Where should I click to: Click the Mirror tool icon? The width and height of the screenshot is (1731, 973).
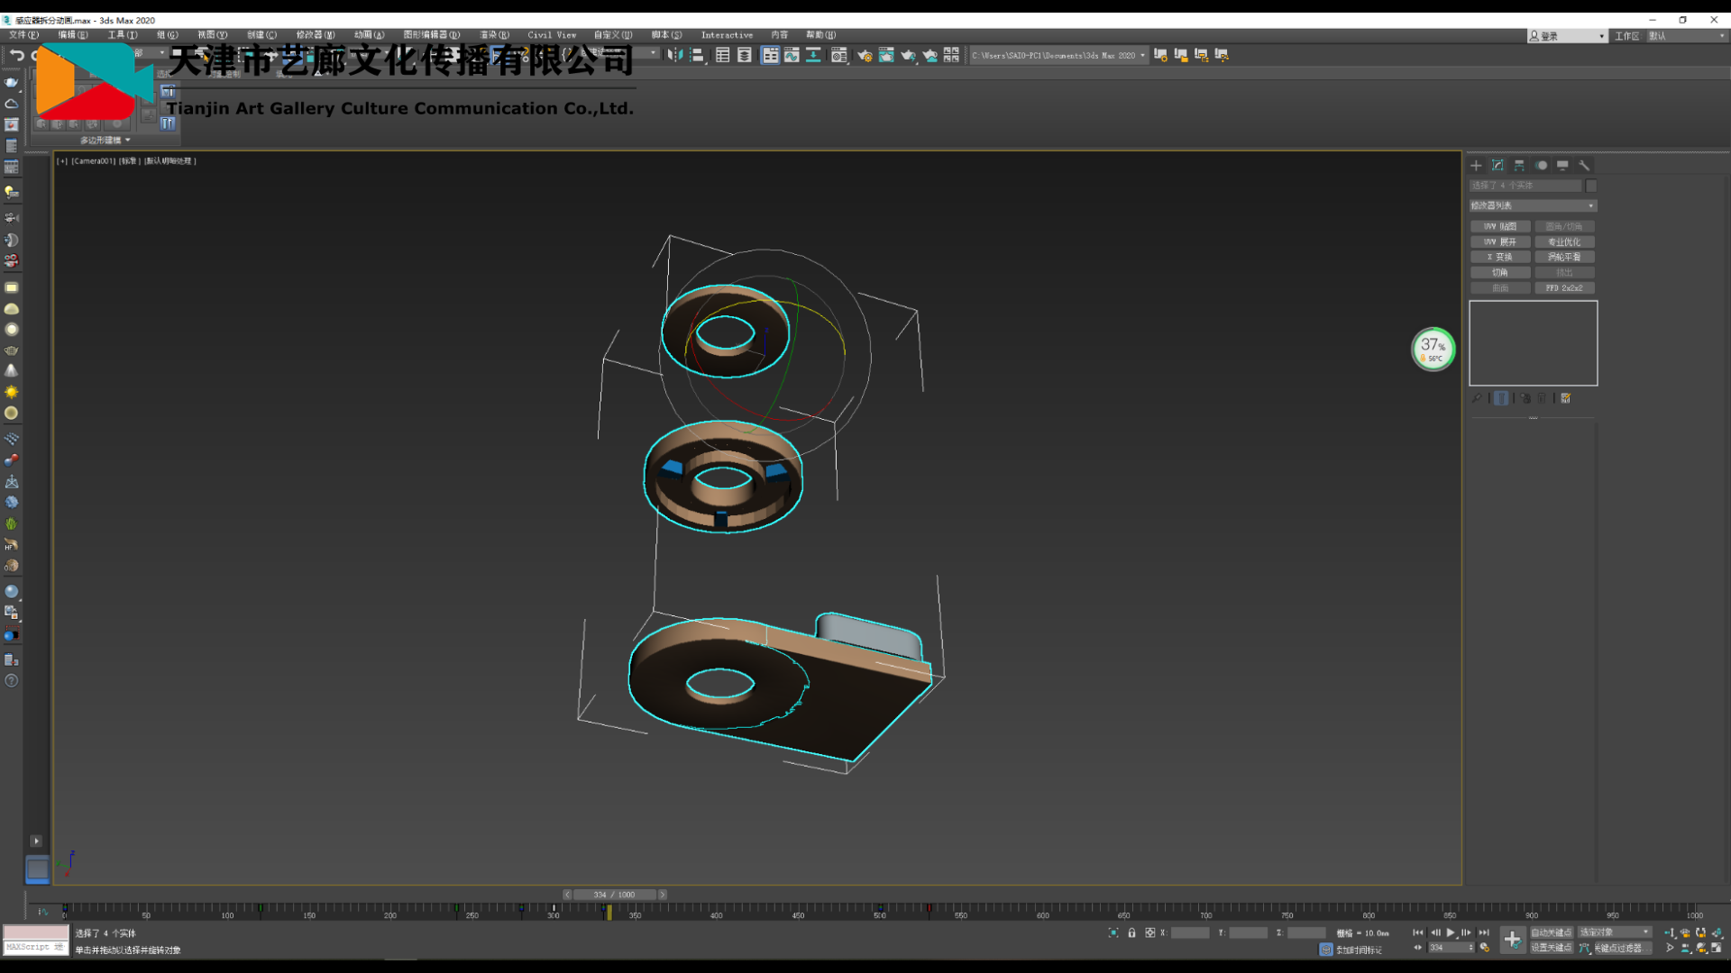click(674, 55)
